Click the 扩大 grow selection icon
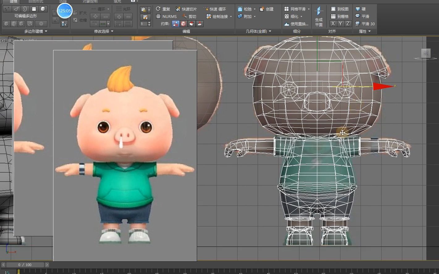This screenshot has height=274, width=439. [76, 13]
